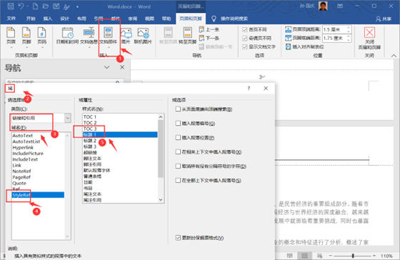This screenshot has height=260, width=400.
Task: Click the Undo arrow icon
Action: (x=21, y=6)
